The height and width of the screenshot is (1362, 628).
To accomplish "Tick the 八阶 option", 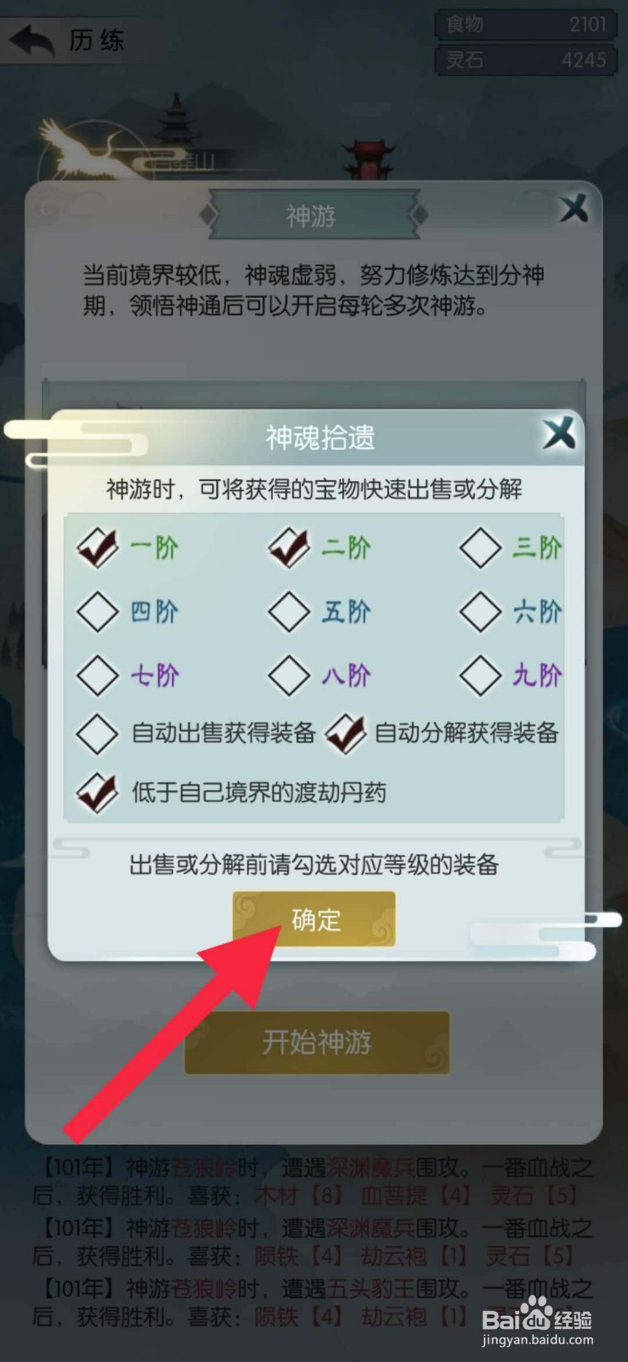I will [289, 675].
